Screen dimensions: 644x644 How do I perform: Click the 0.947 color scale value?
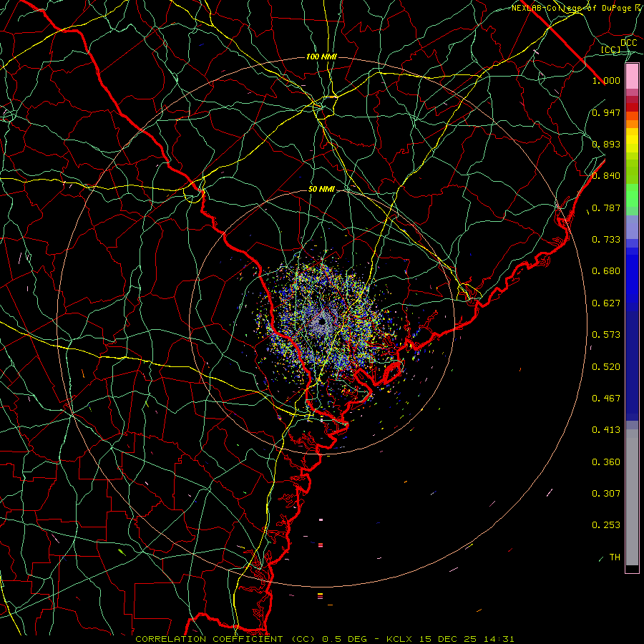point(606,112)
